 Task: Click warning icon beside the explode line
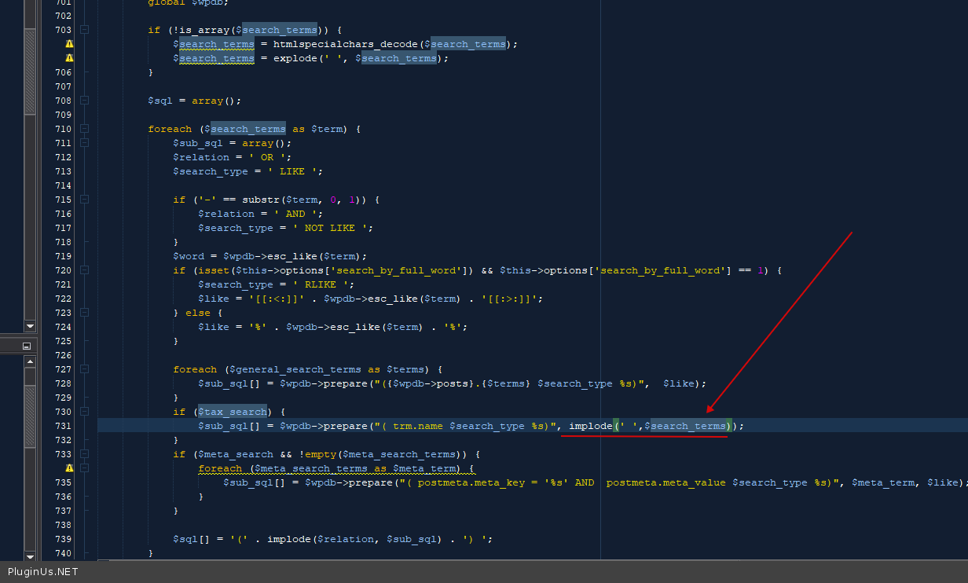tap(69, 58)
